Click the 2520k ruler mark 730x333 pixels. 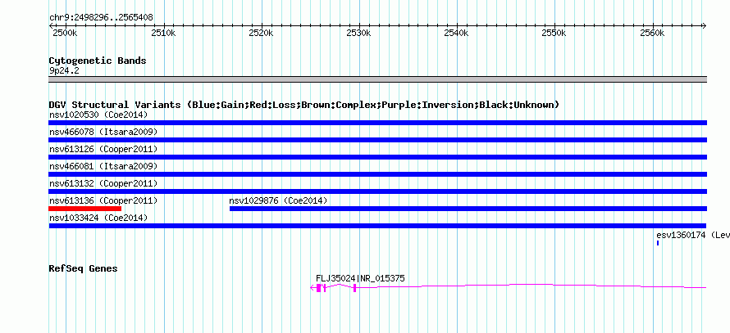tap(261, 34)
